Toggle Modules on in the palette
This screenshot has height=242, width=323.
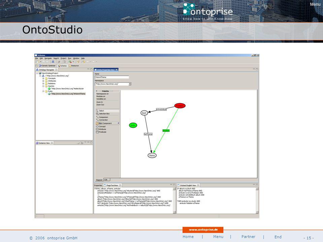[101, 96]
